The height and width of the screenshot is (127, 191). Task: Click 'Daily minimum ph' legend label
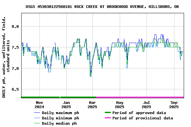pos(60,118)
